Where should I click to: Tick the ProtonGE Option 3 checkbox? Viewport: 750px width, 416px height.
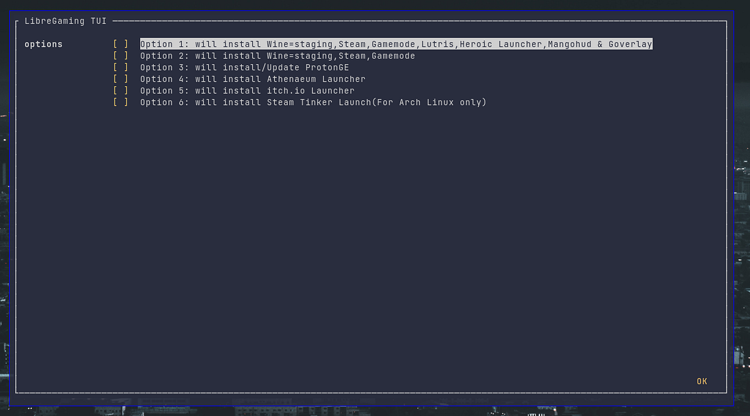pyautogui.click(x=121, y=67)
